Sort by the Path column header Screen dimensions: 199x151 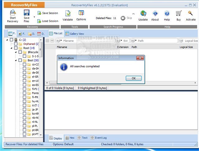tap(134, 47)
